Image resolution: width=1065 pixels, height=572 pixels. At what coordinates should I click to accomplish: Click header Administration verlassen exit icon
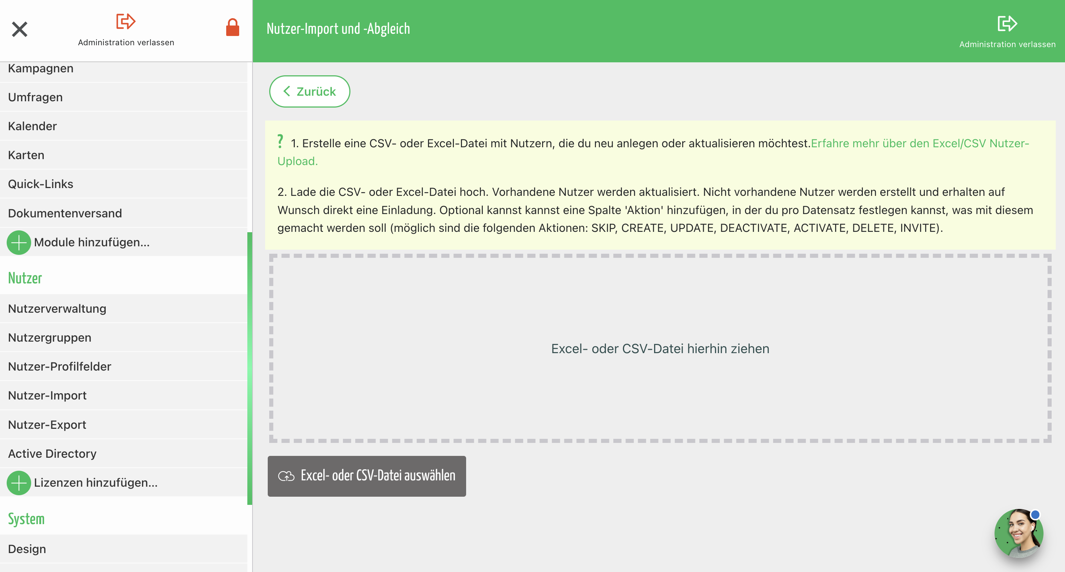click(x=1007, y=24)
